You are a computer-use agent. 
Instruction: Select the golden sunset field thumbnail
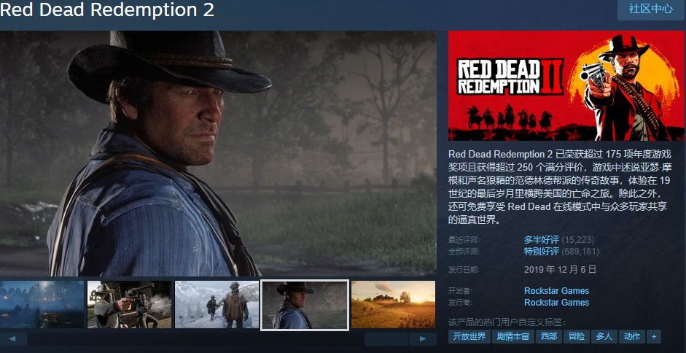(394, 304)
